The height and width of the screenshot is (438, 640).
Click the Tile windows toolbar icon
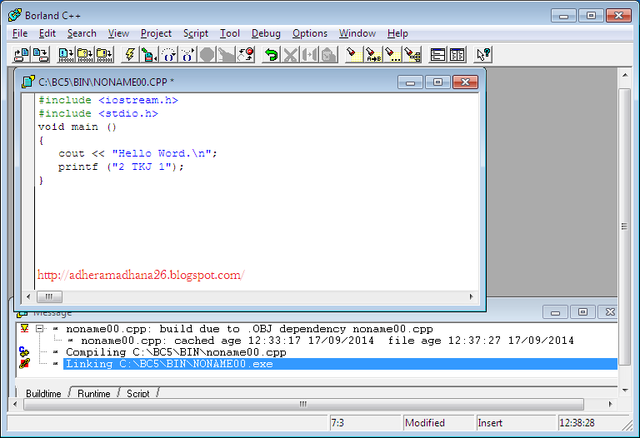click(x=457, y=55)
